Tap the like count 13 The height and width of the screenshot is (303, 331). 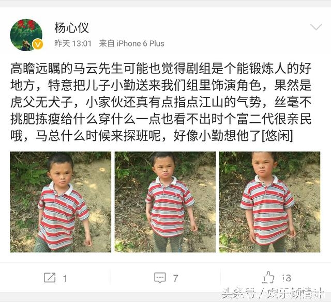(x=286, y=278)
